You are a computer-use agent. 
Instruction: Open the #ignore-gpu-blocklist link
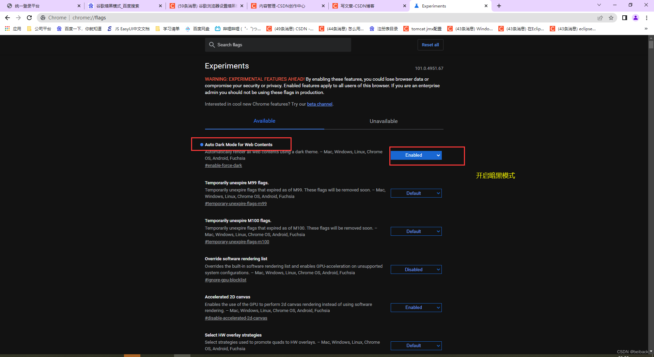(225, 280)
